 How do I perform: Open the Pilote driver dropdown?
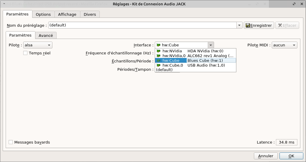pos(38,45)
